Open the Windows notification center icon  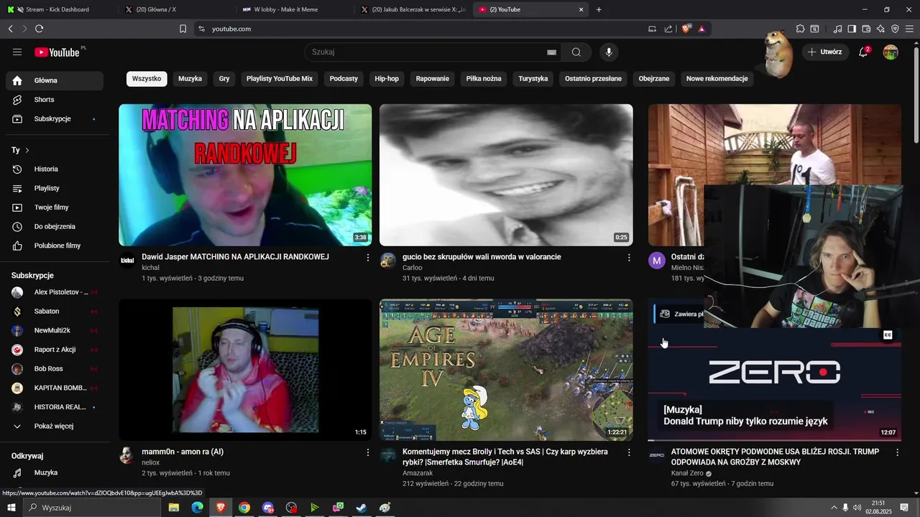(x=904, y=508)
